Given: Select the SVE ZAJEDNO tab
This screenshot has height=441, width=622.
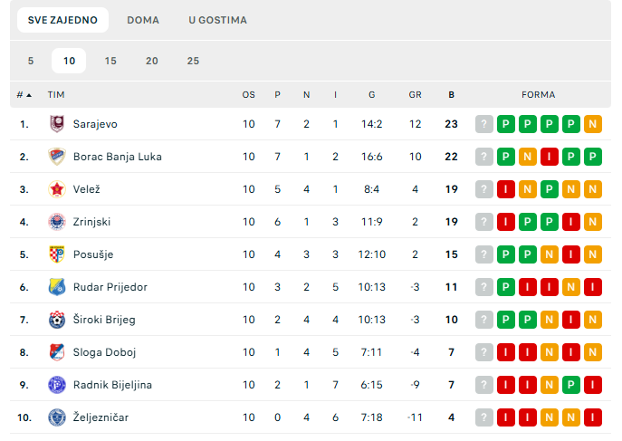Looking at the screenshot, I should pyautogui.click(x=62, y=20).
